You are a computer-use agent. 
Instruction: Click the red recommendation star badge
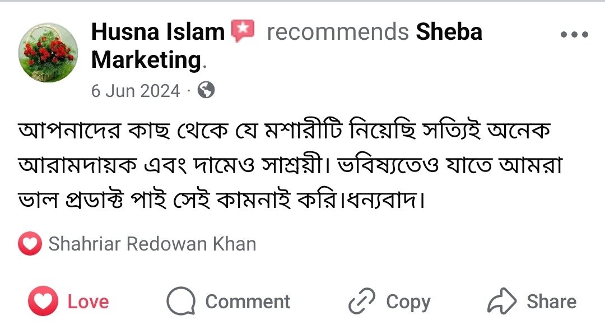pos(243,31)
